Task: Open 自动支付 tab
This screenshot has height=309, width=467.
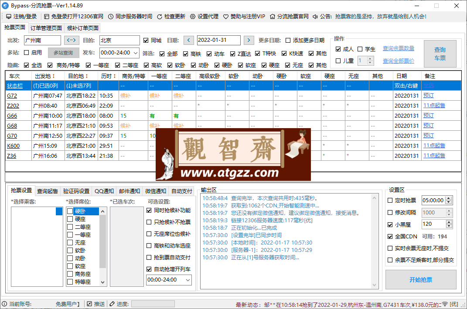Action: (182, 191)
